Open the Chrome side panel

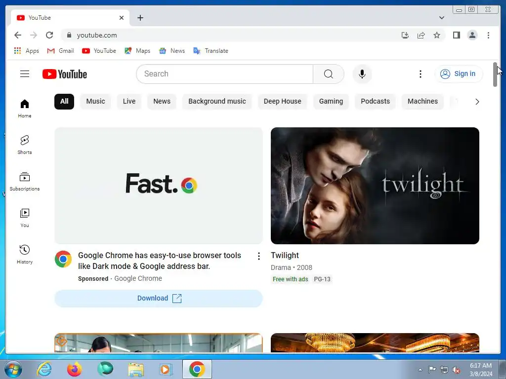tap(456, 35)
